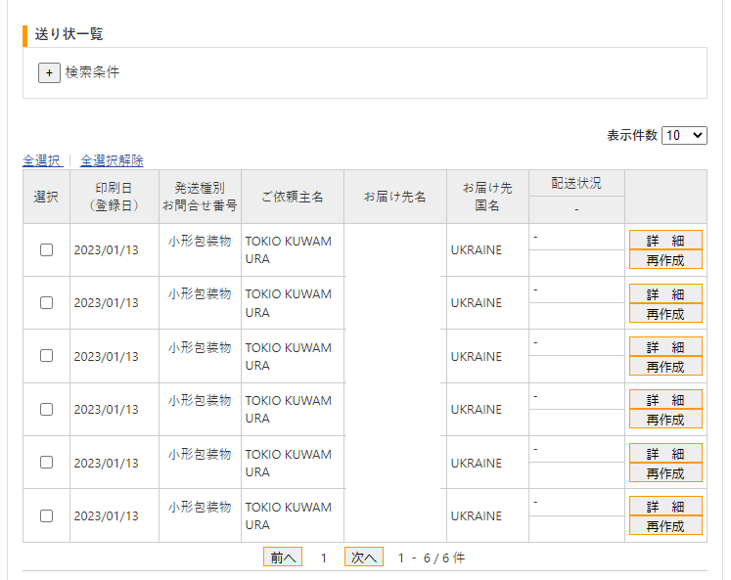Screen dimensions: 731x580
Task: Click 再作成 in the third row
Action: point(665,367)
